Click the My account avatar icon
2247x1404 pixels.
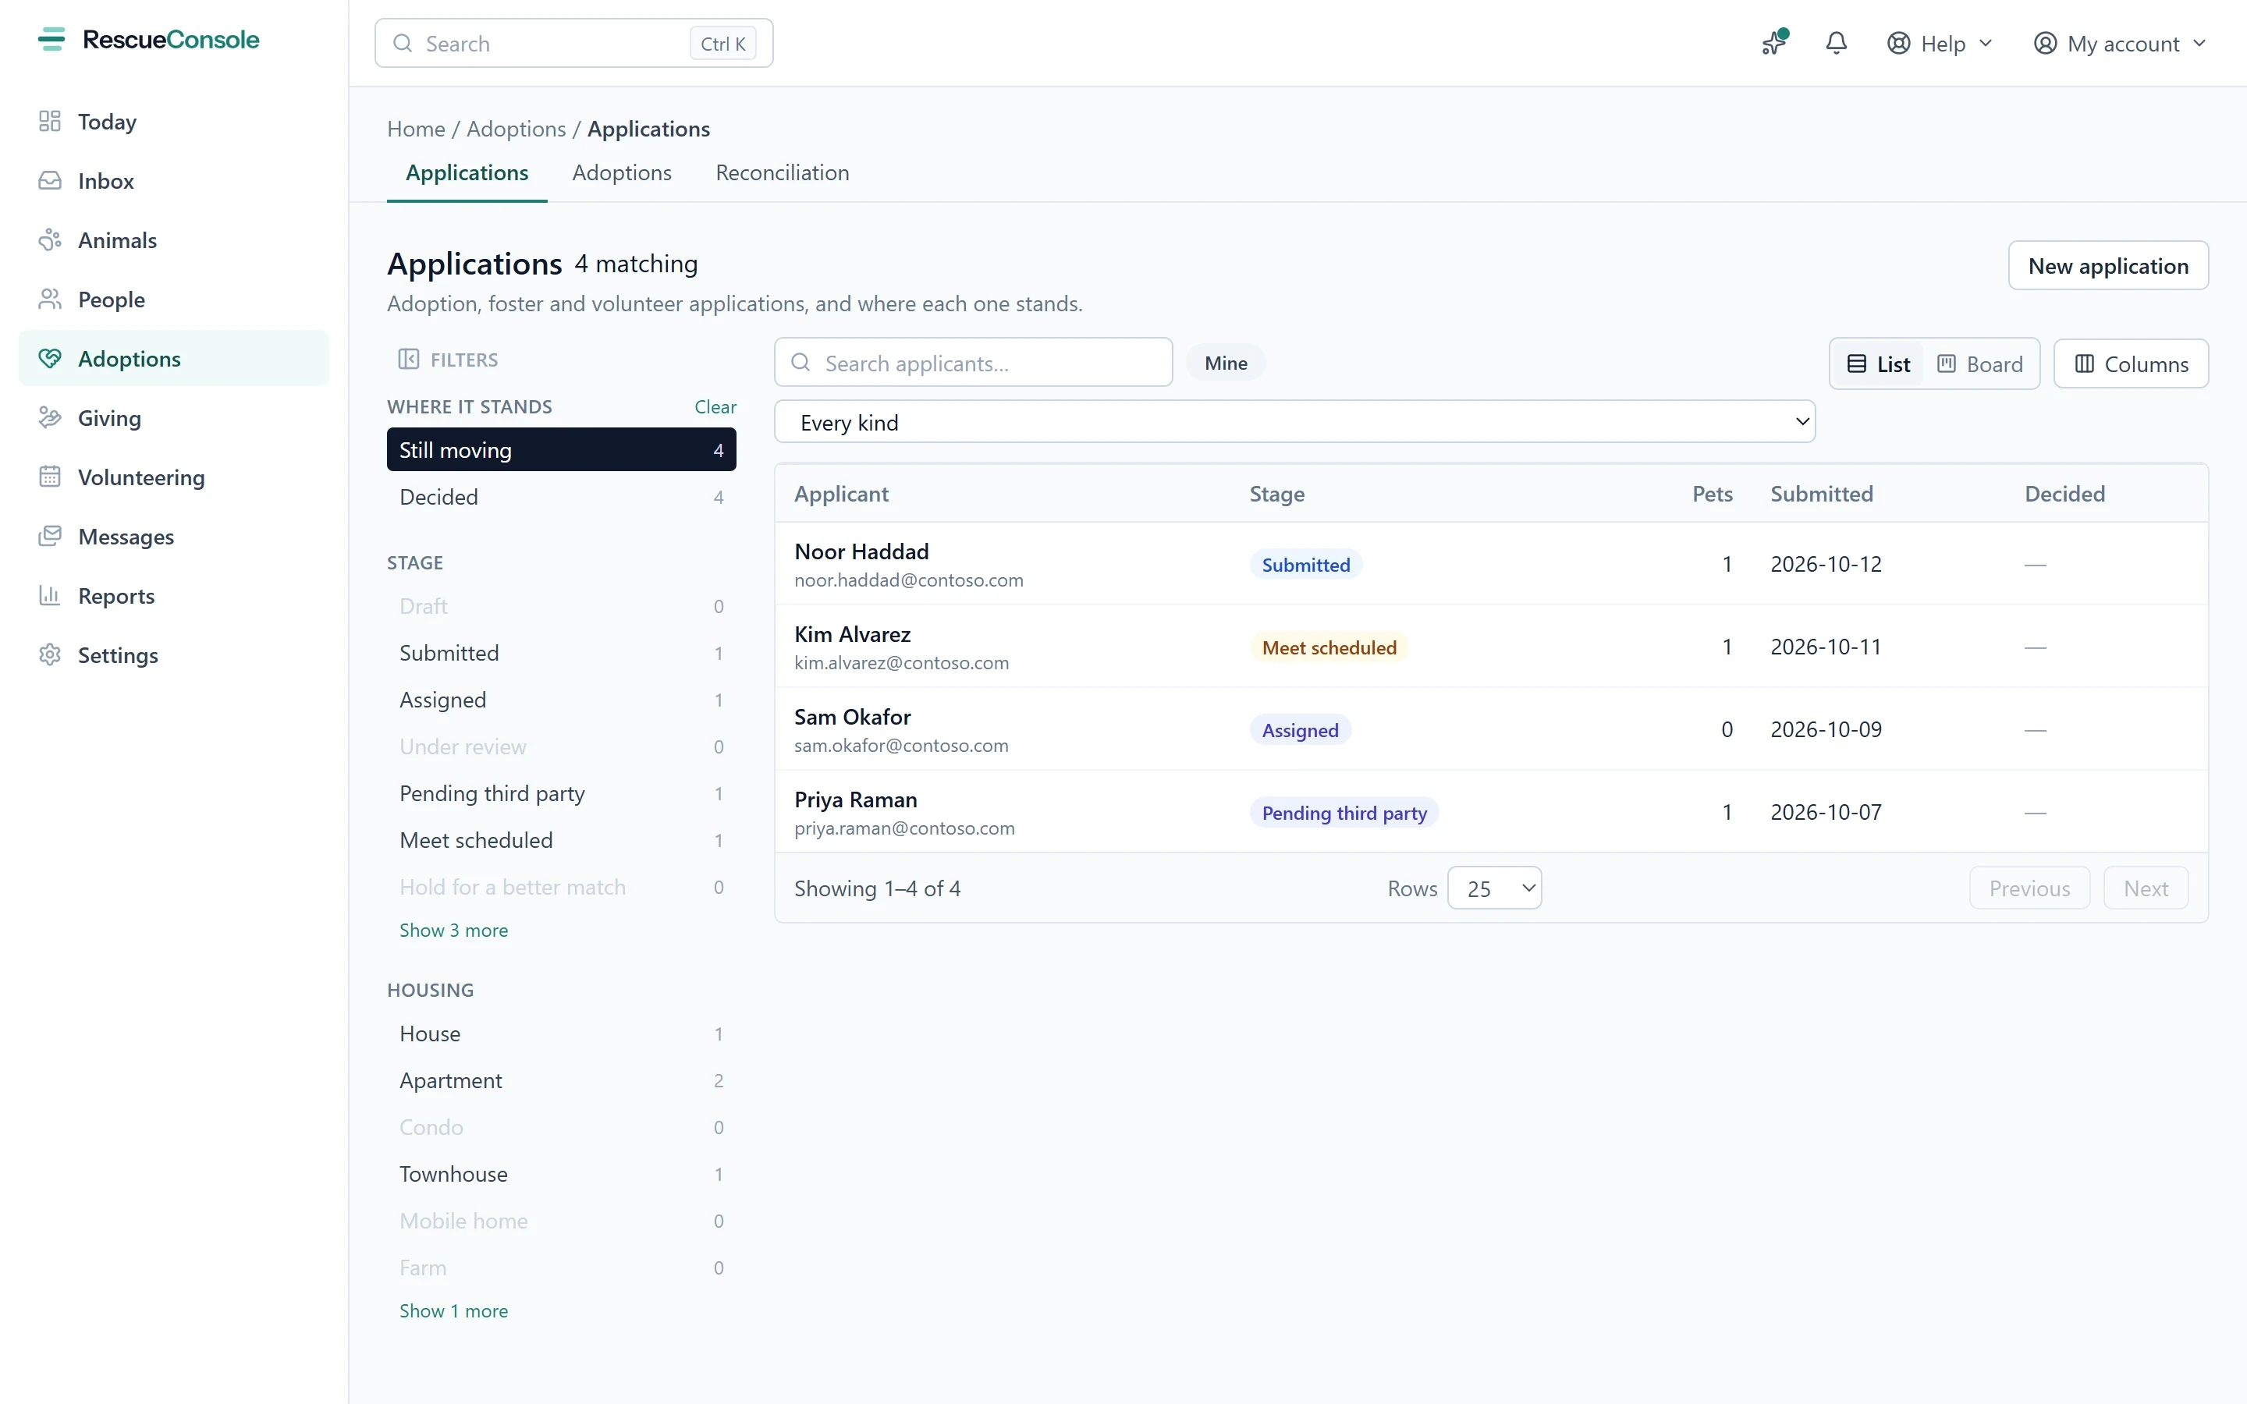pyautogui.click(x=2045, y=44)
